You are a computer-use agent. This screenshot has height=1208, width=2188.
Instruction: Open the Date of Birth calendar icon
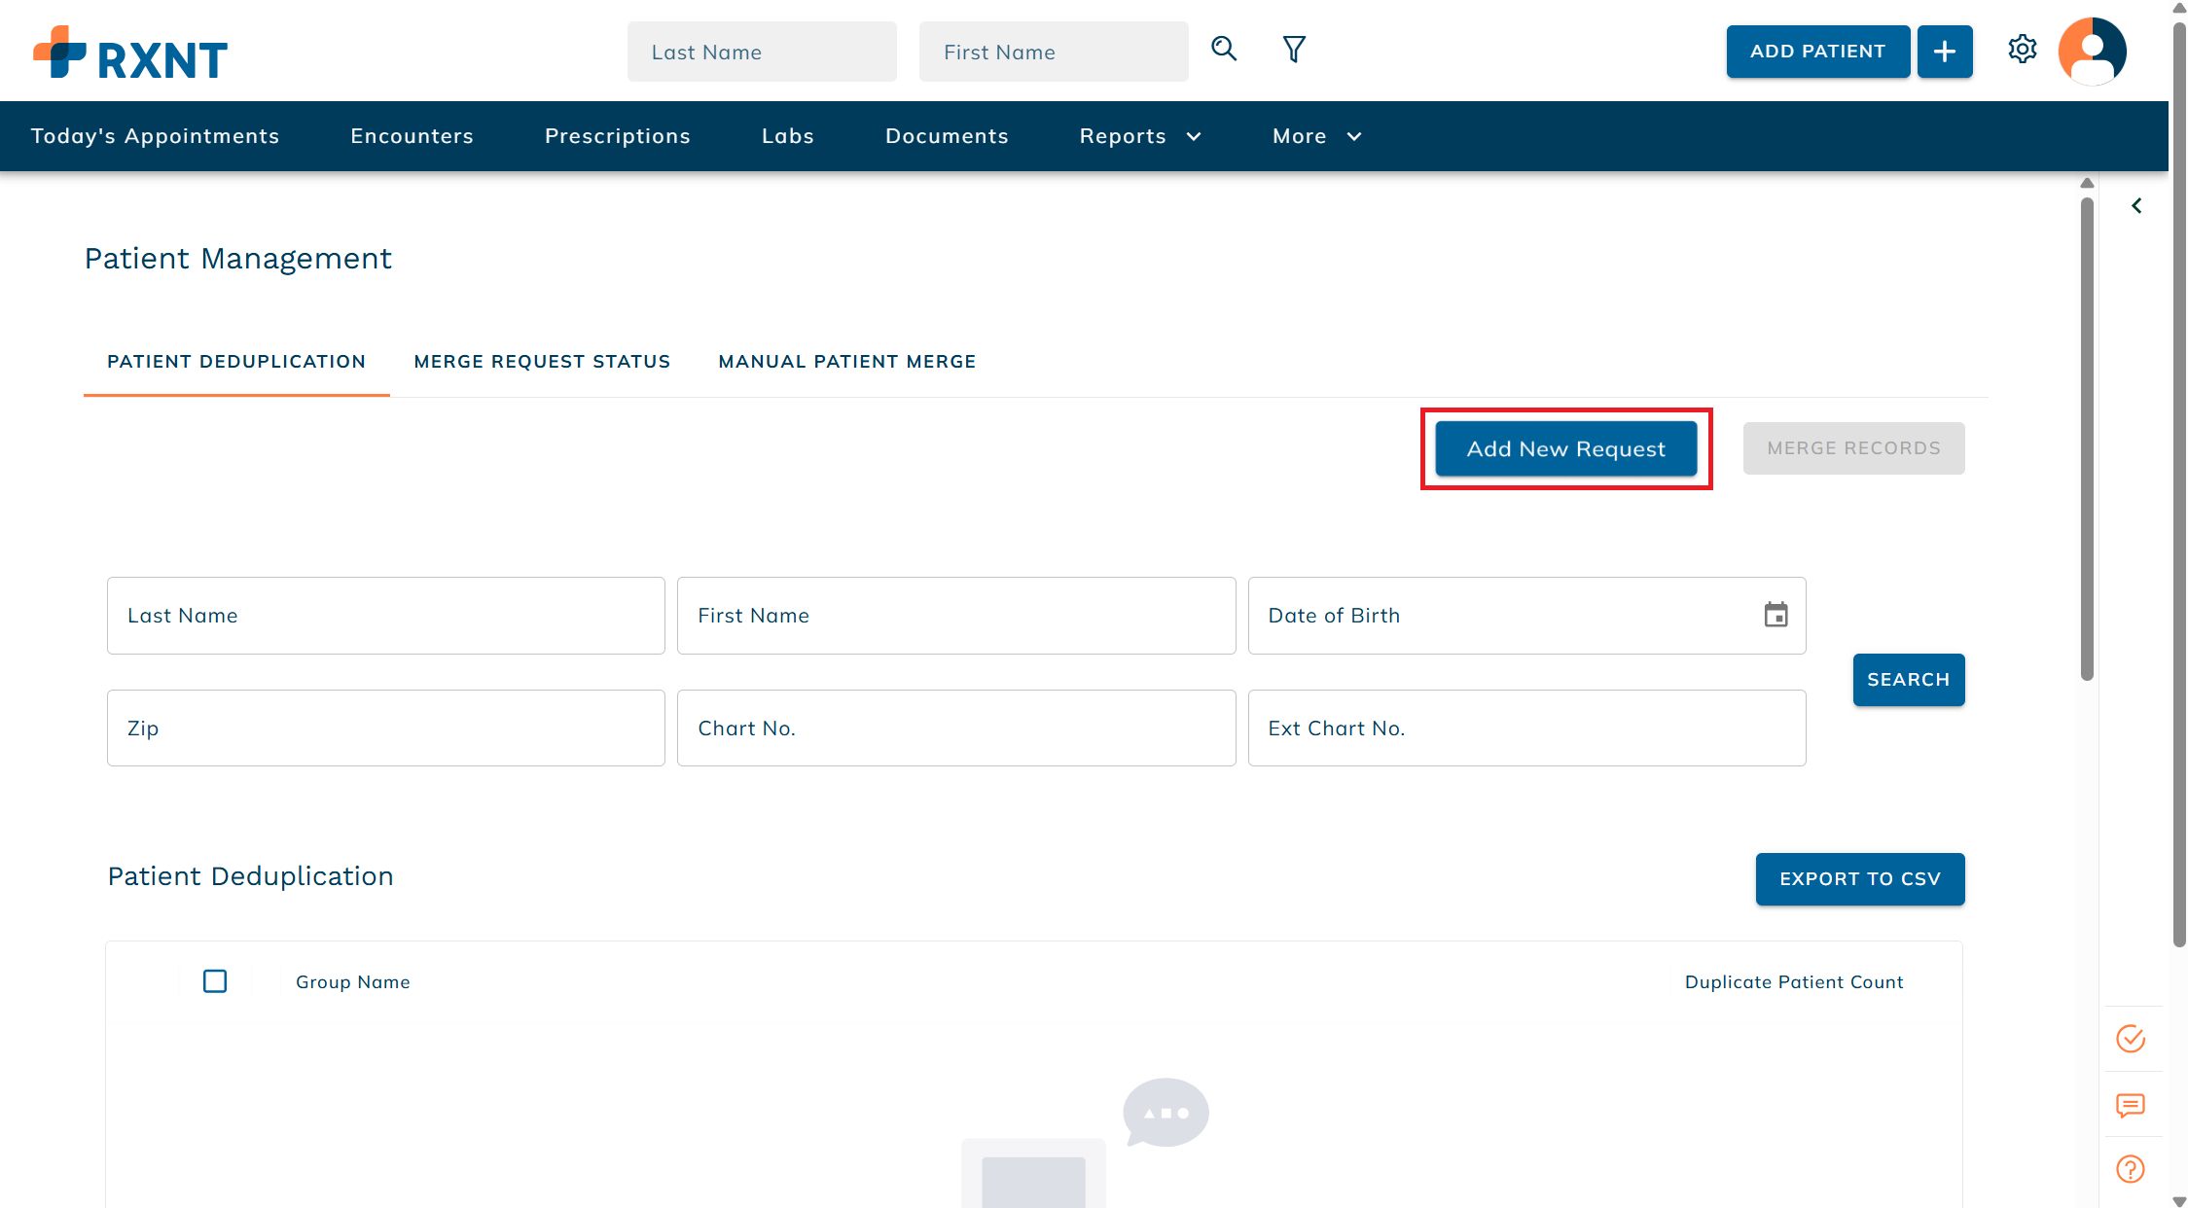pos(1776,615)
